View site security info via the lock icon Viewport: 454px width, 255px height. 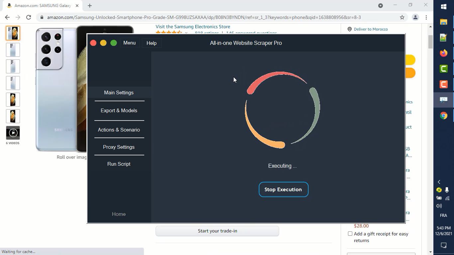point(42,17)
